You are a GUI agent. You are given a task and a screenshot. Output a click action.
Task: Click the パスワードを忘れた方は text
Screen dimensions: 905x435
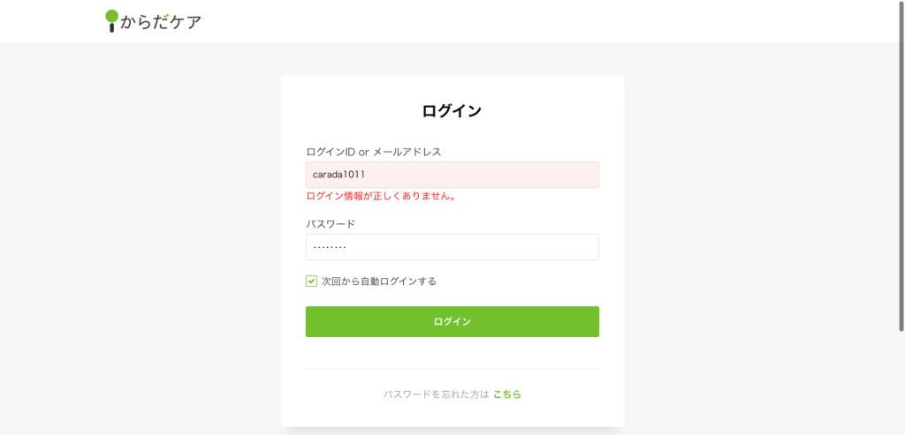pos(436,394)
